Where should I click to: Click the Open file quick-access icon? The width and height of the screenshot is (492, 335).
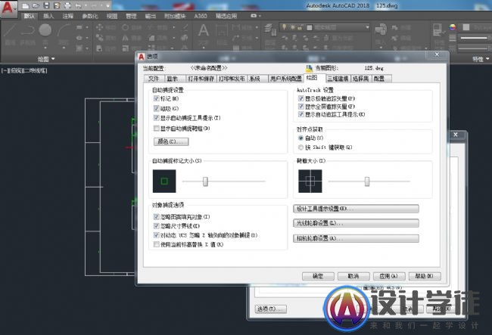36,5
